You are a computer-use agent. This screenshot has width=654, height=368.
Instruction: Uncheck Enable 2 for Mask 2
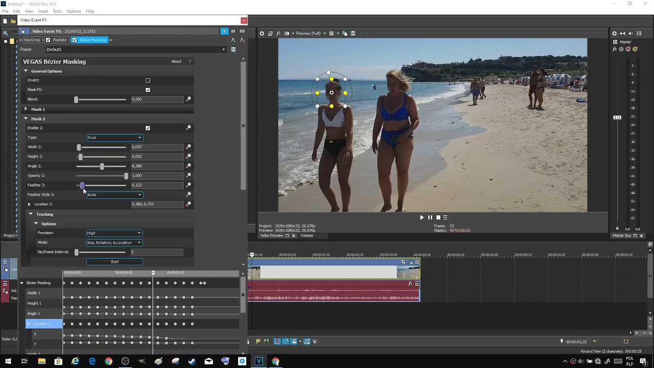click(148, 128)
